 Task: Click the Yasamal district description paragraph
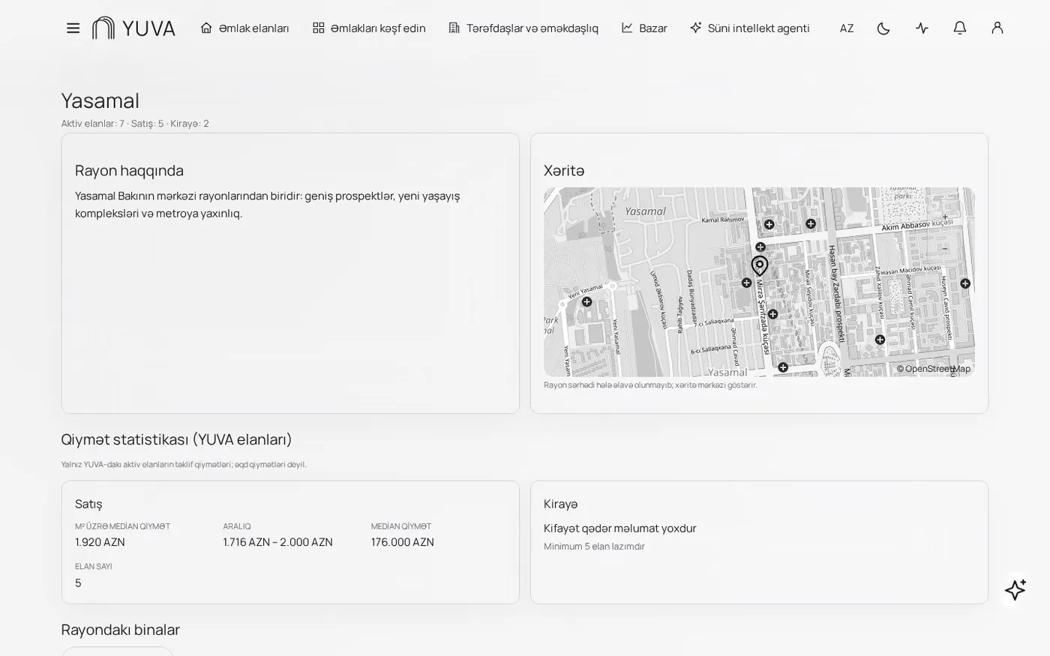[x=268, y=205]
